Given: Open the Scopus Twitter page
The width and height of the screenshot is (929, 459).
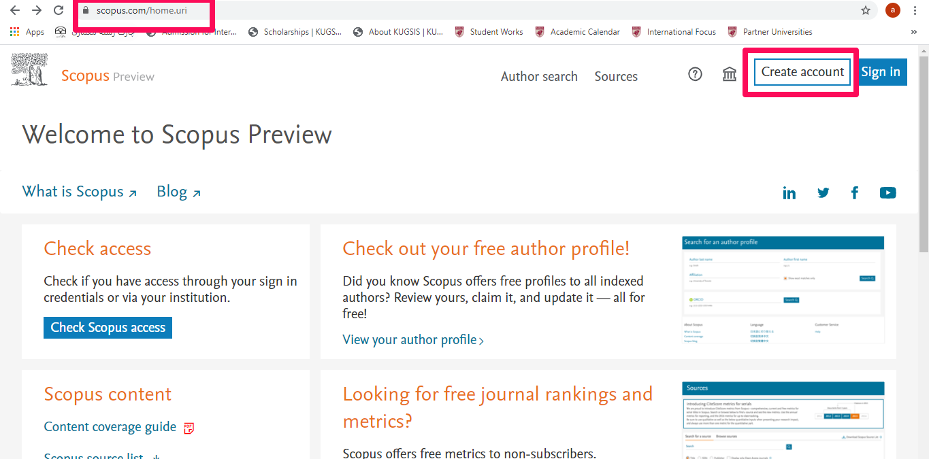Looking at the screenshot, I should click(824, 193).
